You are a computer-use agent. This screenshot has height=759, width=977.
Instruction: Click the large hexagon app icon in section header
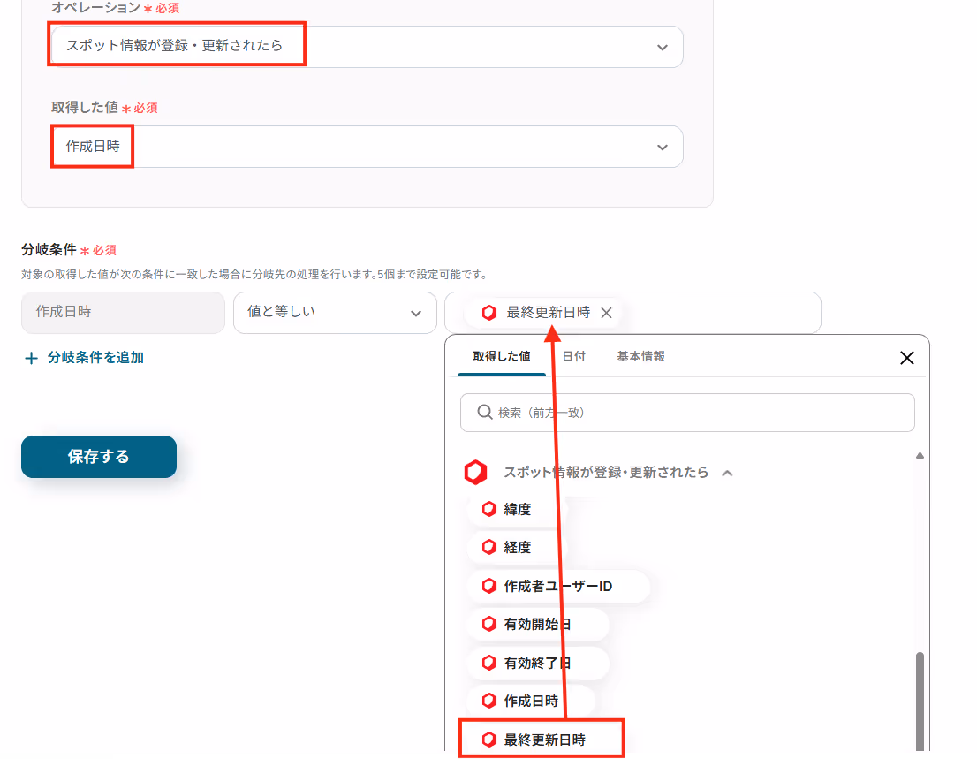coord(475,473)
